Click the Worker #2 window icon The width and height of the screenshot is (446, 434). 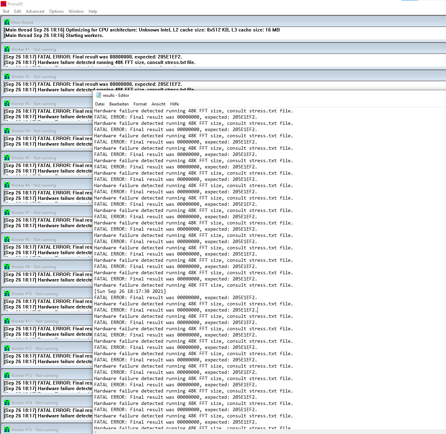(x=7, y=76)
